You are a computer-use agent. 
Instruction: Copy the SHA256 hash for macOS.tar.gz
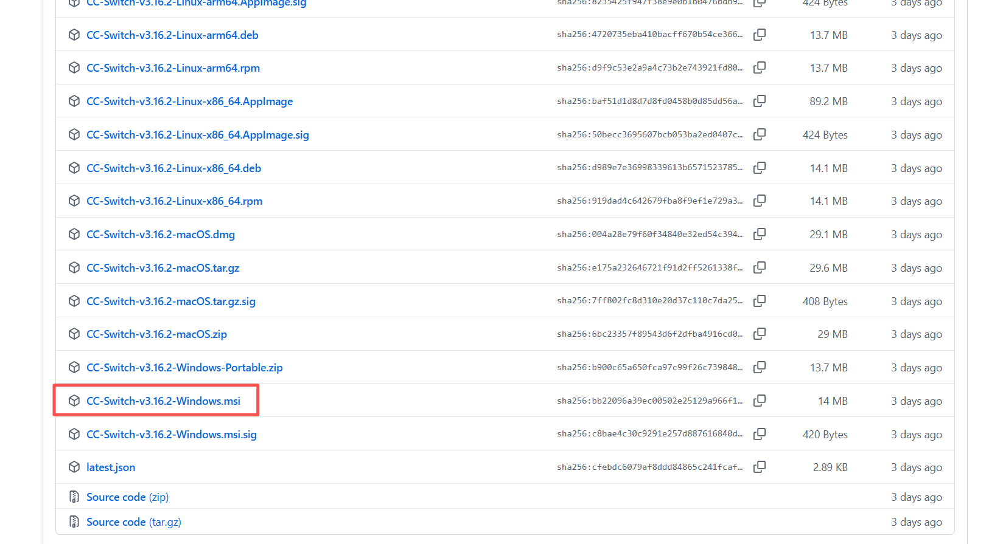click(760, 267)
